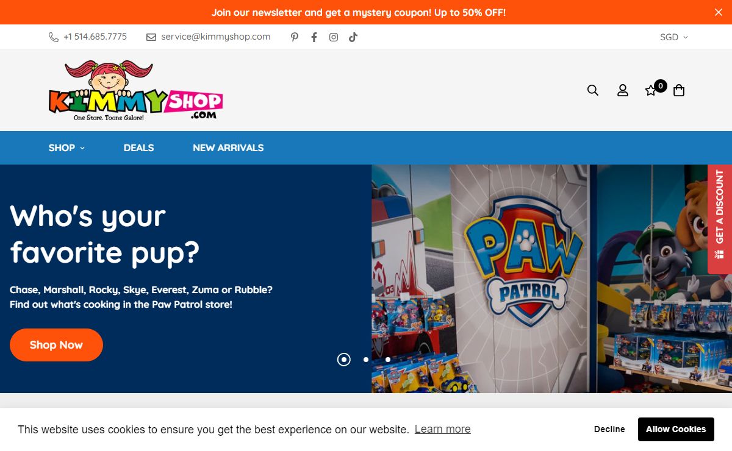View the wishlist star icon
This screenshot has height=451, width=732.
coord(651,91)
